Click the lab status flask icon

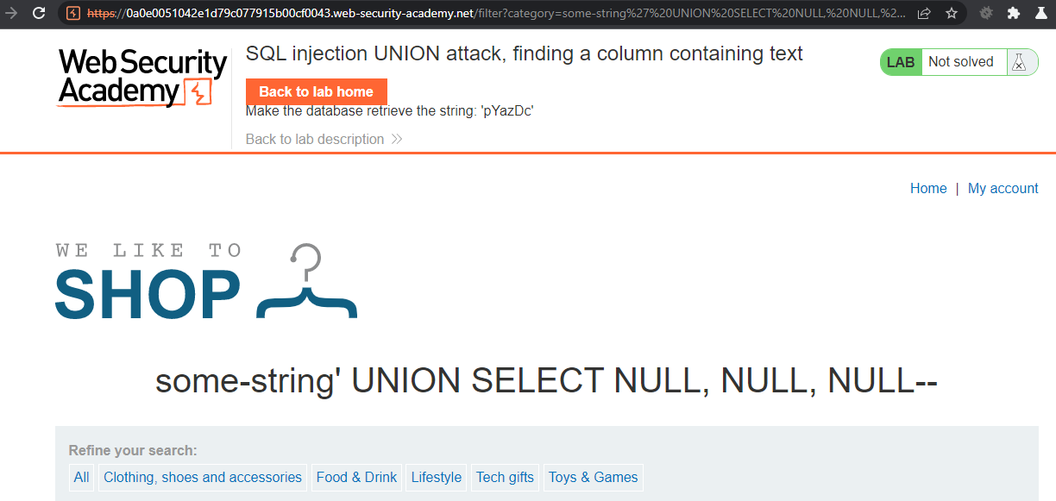pos(1019,62)
